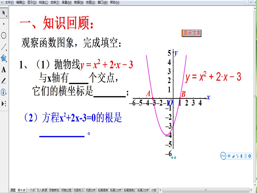Switch to the 探索新知 page tab
The height and width of the screenshot is (193, 257).
[54, 190]
